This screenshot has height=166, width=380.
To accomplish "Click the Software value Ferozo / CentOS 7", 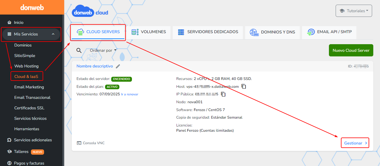I will pyautogui.click(x=209, y=110).
